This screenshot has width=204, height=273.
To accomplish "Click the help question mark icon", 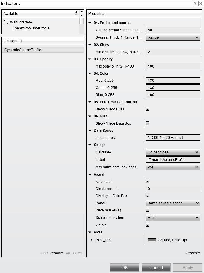I will (x=195, y=4).
